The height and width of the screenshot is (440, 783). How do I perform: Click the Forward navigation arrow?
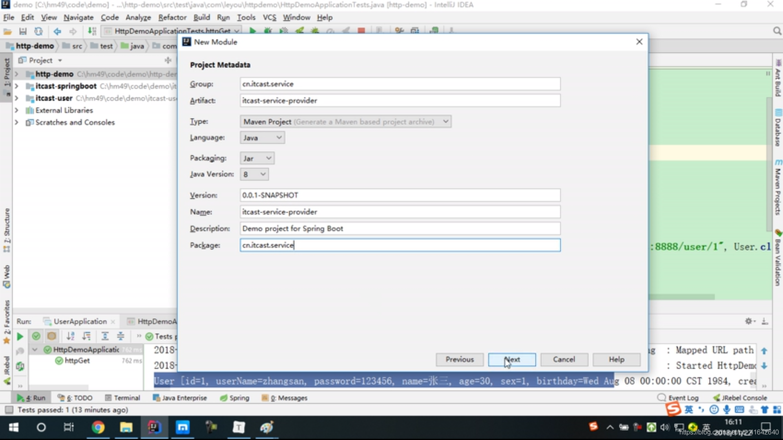point(73,31)
